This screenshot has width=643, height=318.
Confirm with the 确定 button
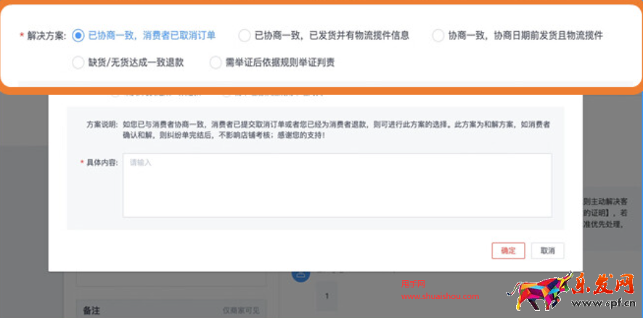(508, 250)
